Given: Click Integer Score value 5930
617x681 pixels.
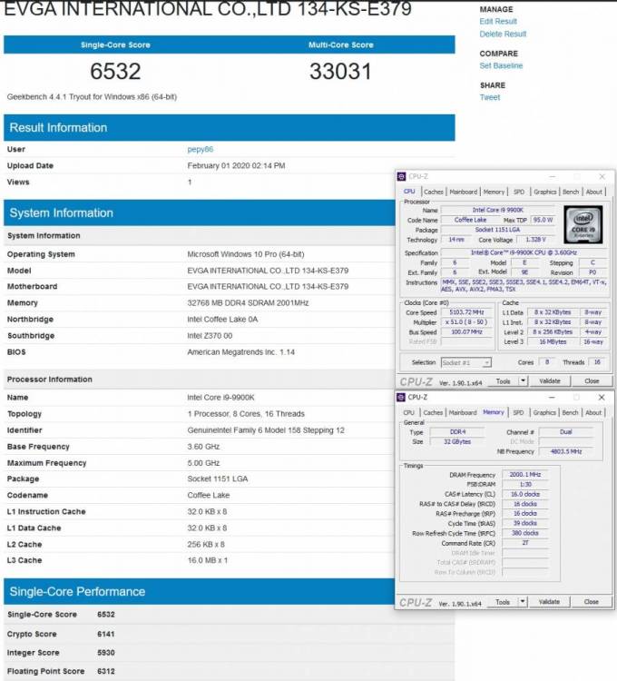Looking at the screenshot, I should [x=106, y=652].
